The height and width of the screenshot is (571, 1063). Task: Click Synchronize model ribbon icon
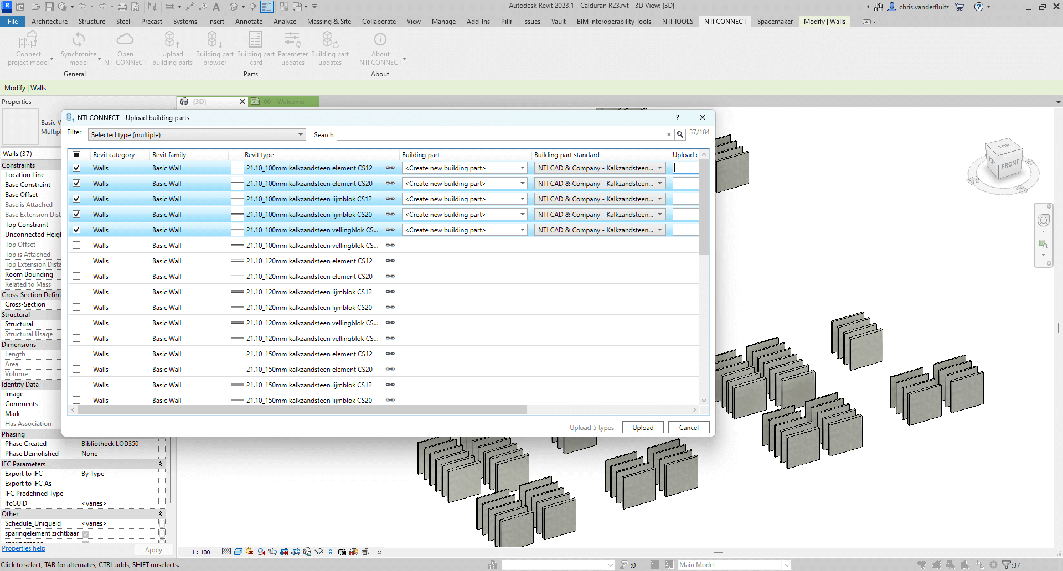click(x=79, y=40)
